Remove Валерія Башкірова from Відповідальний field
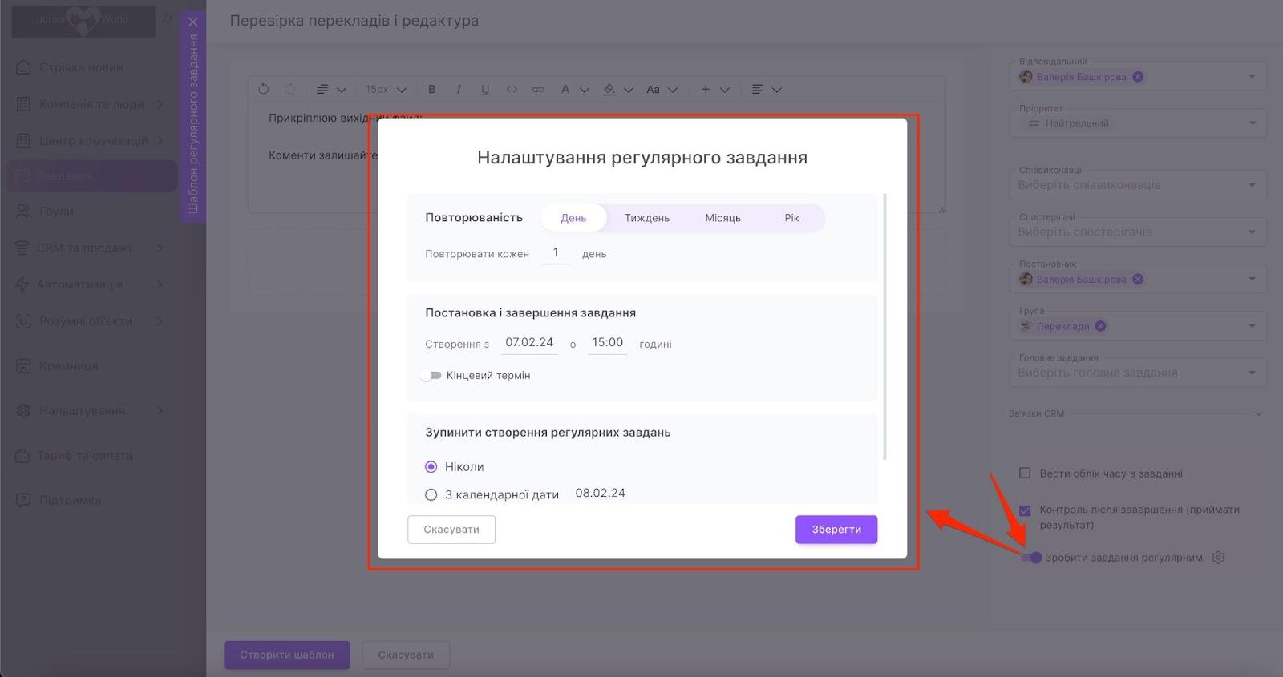The width and height of the screenshot is (1283, 677). [1138, 77]
